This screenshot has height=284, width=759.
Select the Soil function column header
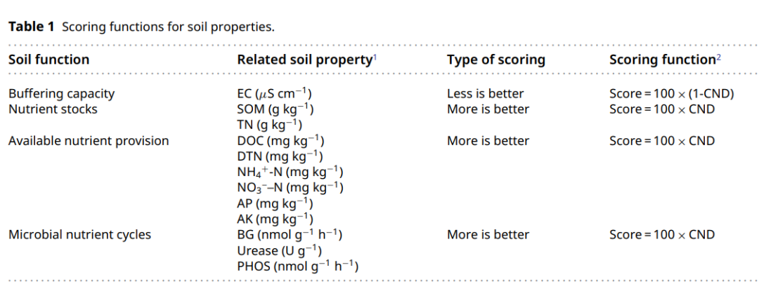click(49, 60)
